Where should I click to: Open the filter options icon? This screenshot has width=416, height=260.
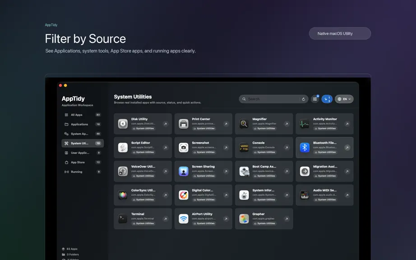(315, 99)
